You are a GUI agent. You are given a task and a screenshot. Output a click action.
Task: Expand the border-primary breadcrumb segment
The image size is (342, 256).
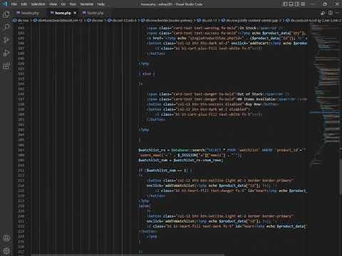[167, 21]
